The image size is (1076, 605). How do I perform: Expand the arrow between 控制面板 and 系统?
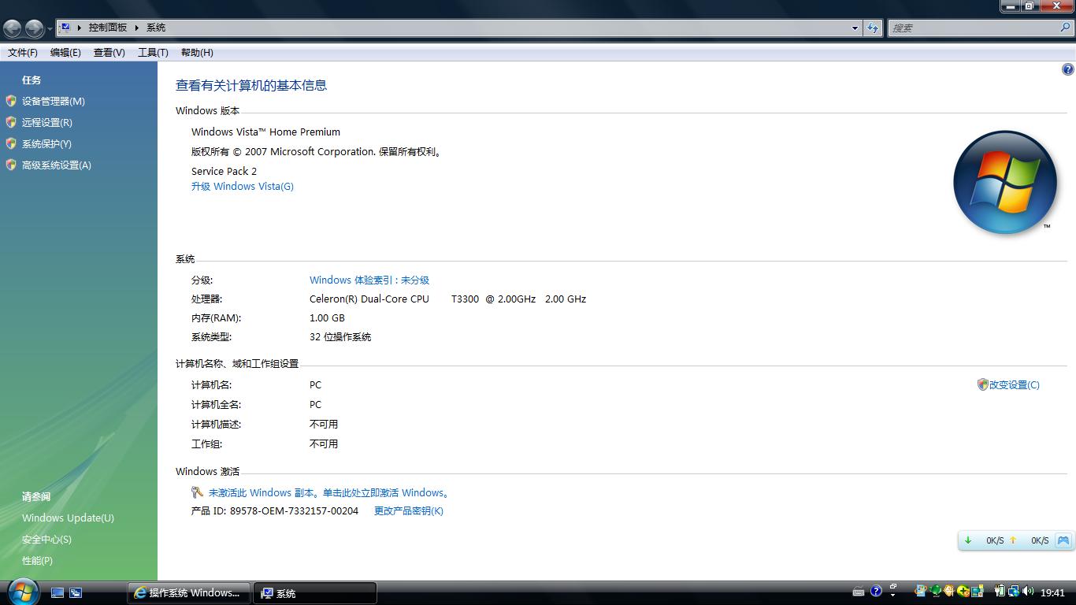pyautogui.click(x=137, y=28)
